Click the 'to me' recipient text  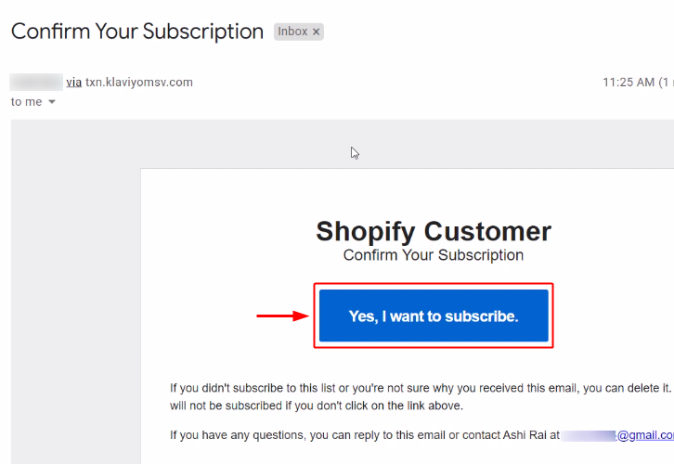[x=26, y=102]
